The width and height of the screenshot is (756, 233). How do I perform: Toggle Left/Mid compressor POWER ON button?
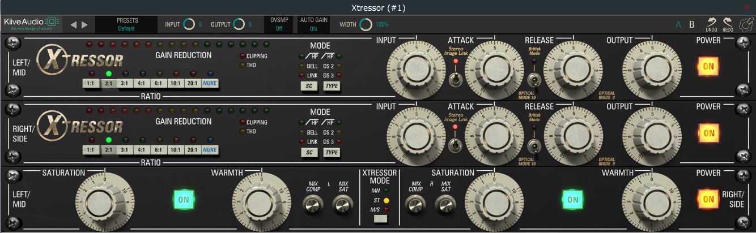tap(708, 66)
